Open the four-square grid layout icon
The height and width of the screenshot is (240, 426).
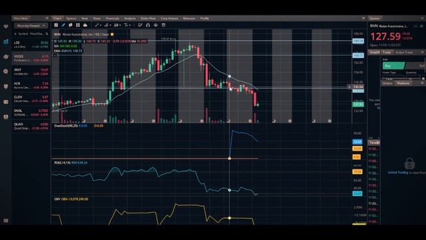click(78, 25)
